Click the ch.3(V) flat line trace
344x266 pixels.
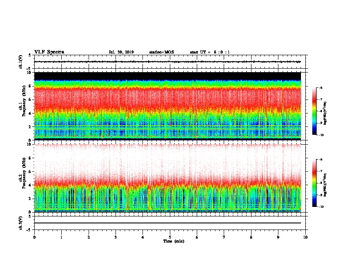pos(168,223)
